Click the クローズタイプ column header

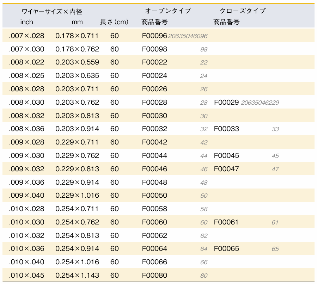pos(243,11)
